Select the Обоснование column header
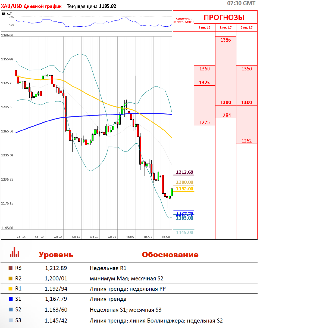 pyautogui.click(x=170, y=255)
